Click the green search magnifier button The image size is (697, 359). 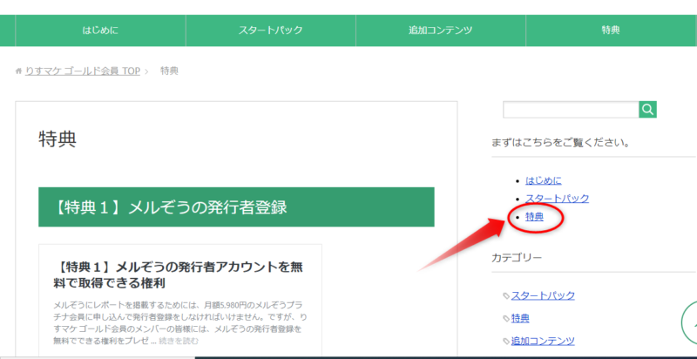[x=647, y=109]
